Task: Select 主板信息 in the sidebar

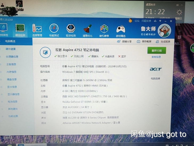Action: 11,64
